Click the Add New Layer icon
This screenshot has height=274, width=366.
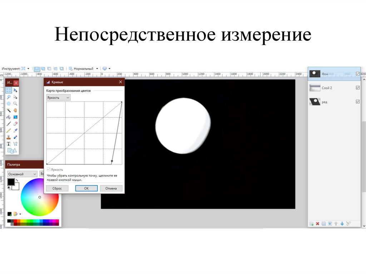[311, 224]
